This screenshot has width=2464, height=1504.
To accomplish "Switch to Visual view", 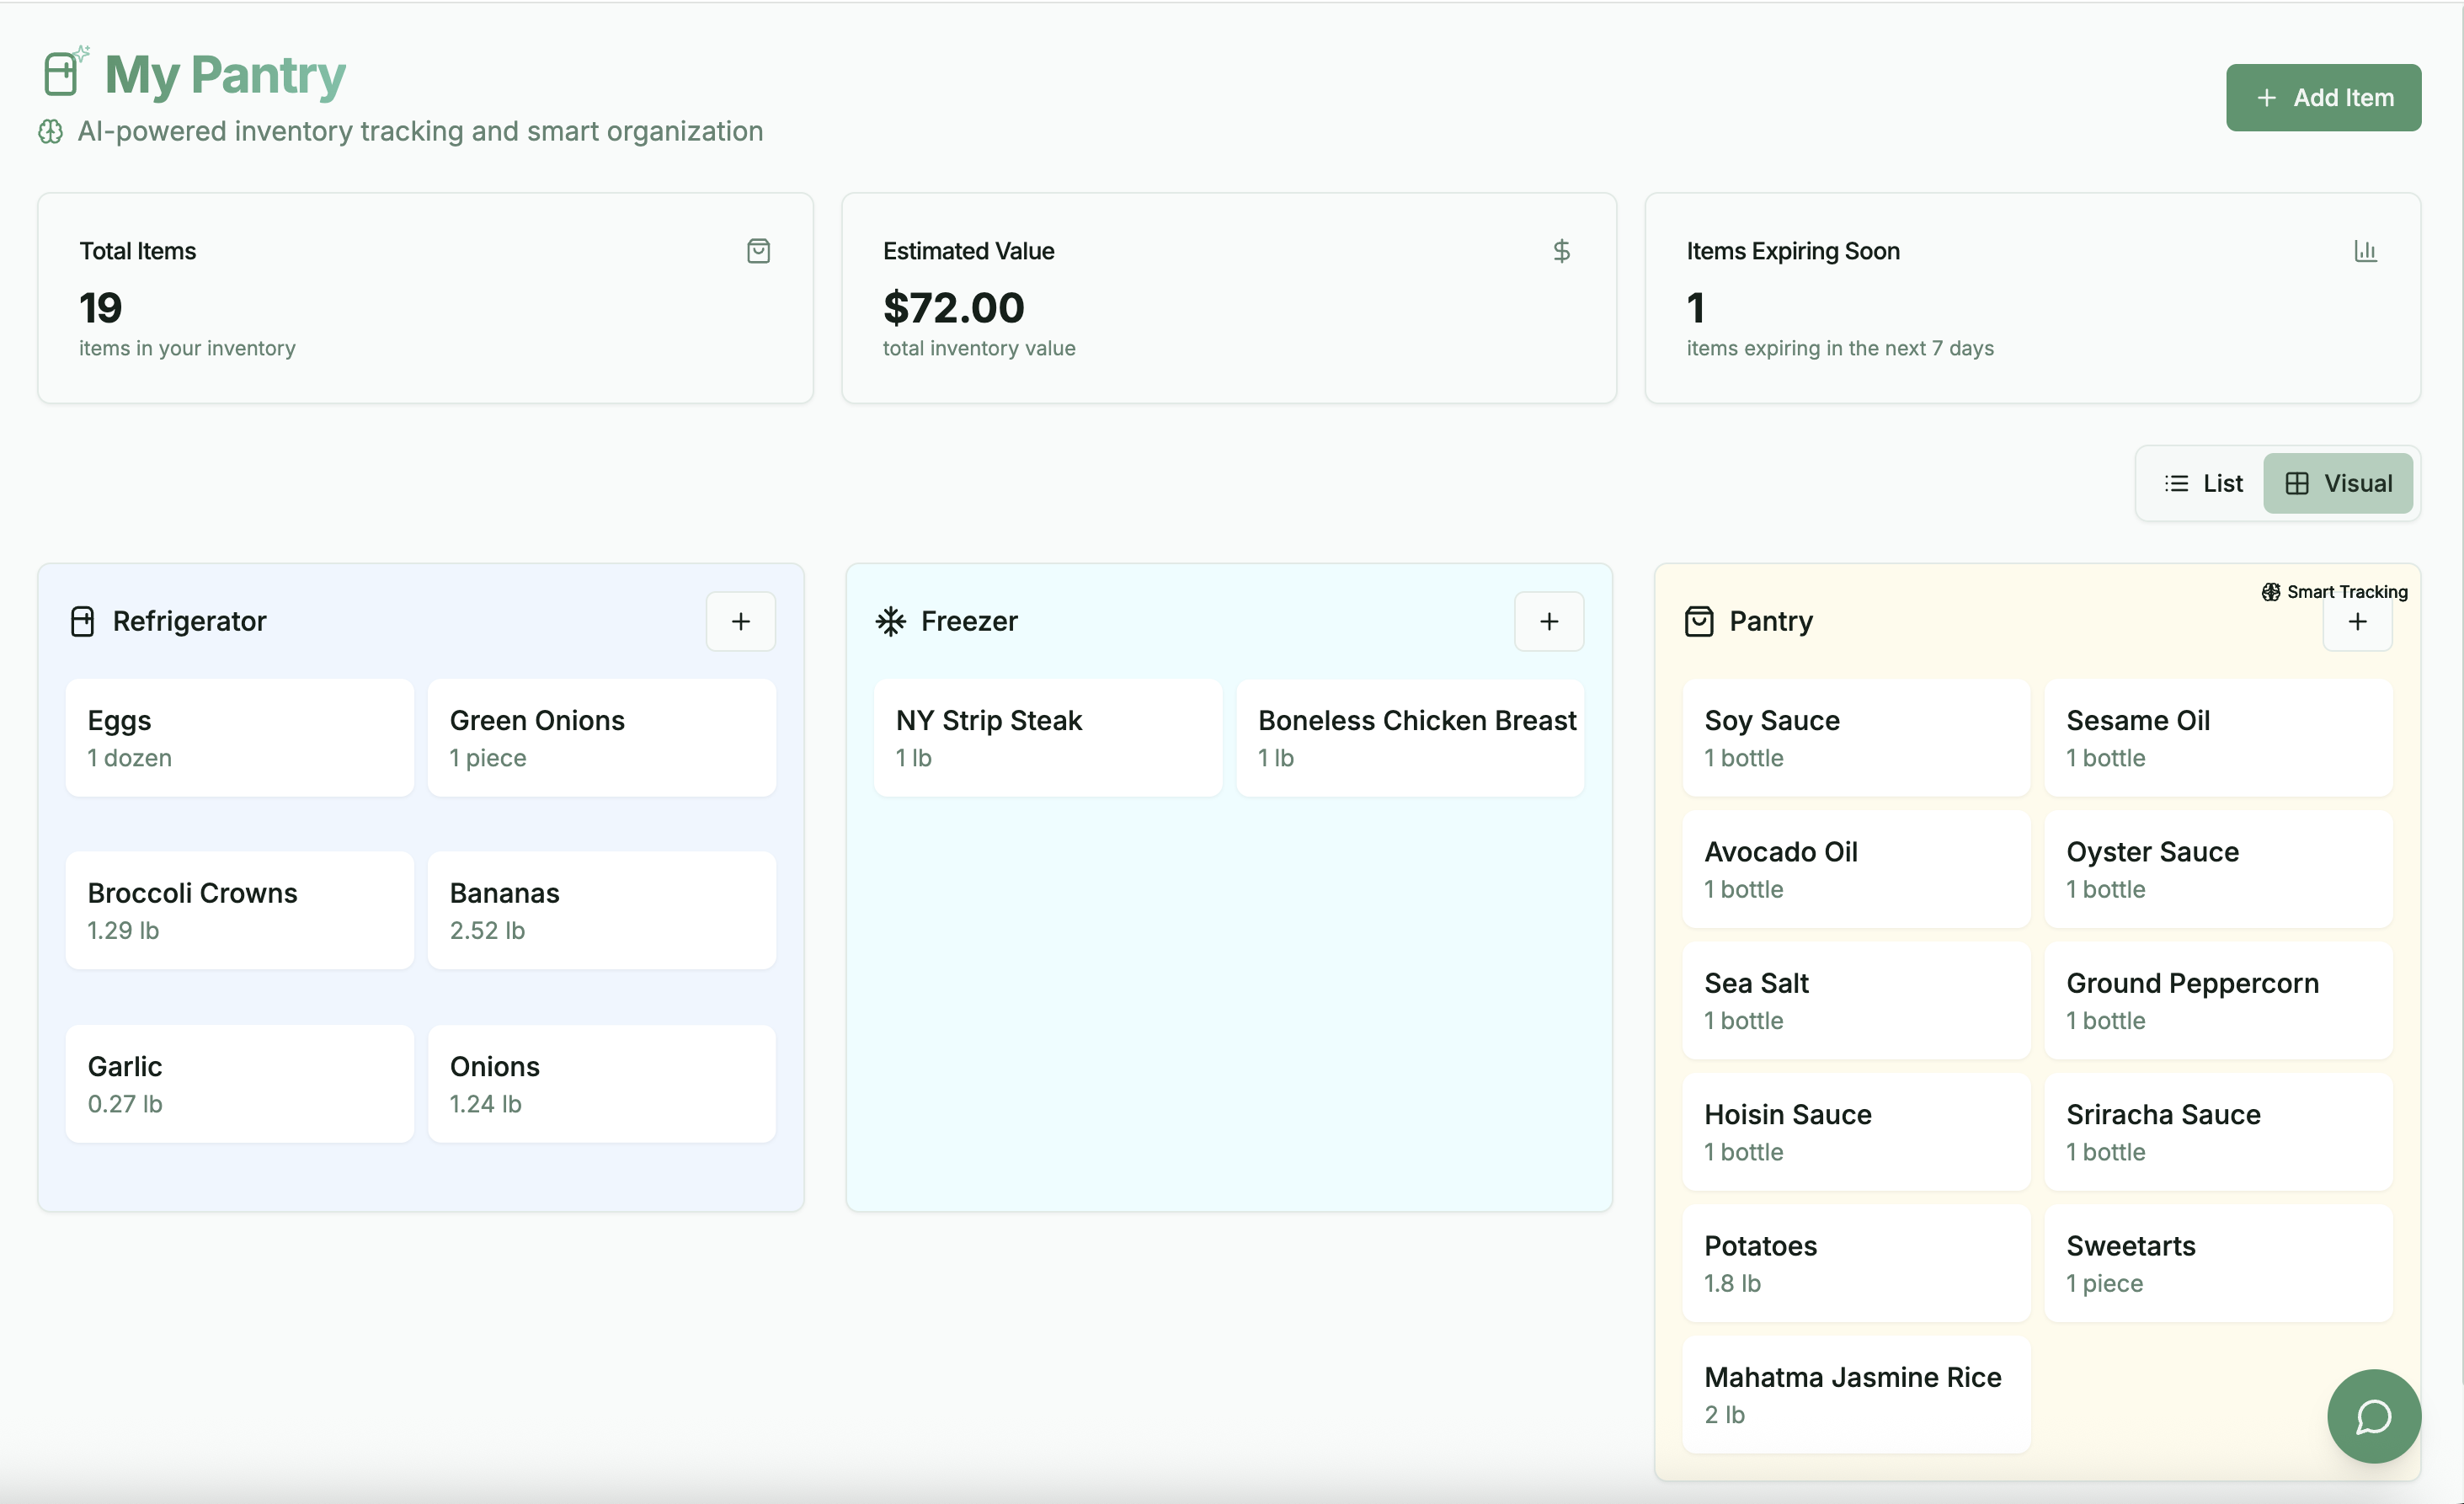I will point(2338,483).
